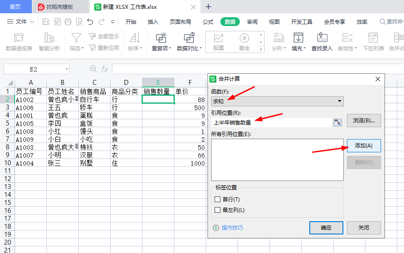Click the 分列 text-to-columns icon
The image size is (404, 253).
click(x=279, y=38)
